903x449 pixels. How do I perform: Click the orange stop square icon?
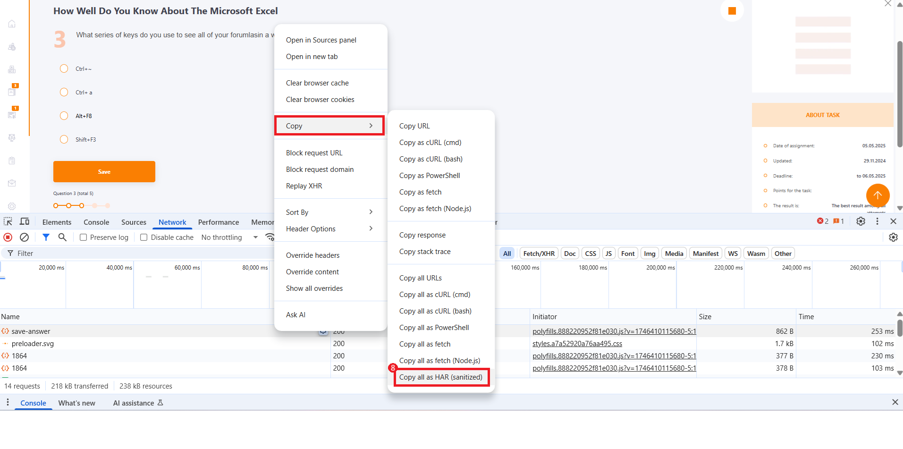pyautogui.click(x=732, y=11)
